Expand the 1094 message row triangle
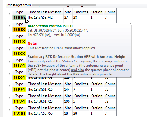This screenshot has height=117, width=147. (x=9, y=86)
